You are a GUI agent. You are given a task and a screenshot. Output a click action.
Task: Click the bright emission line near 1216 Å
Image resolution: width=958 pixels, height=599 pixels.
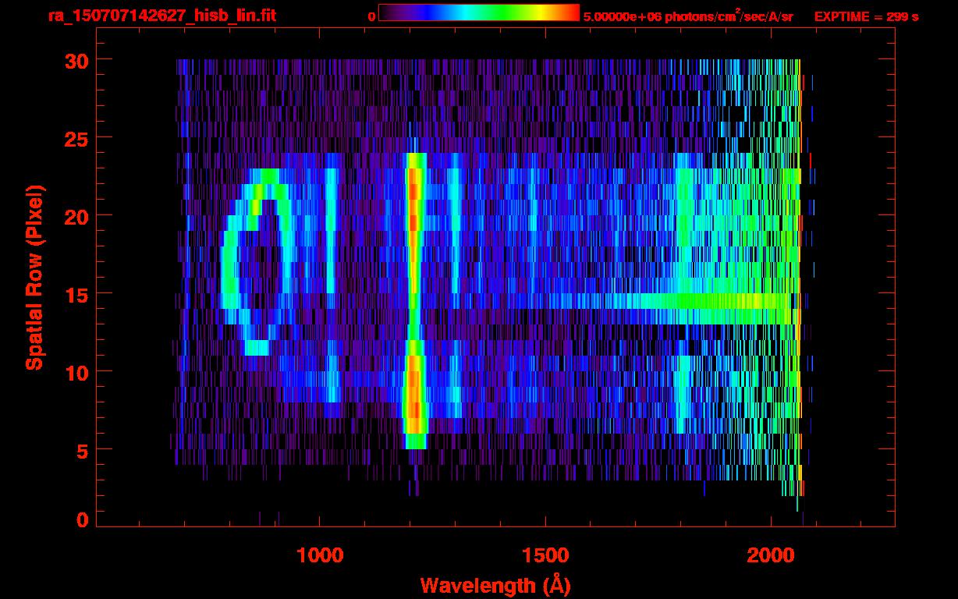pos(414,300)
